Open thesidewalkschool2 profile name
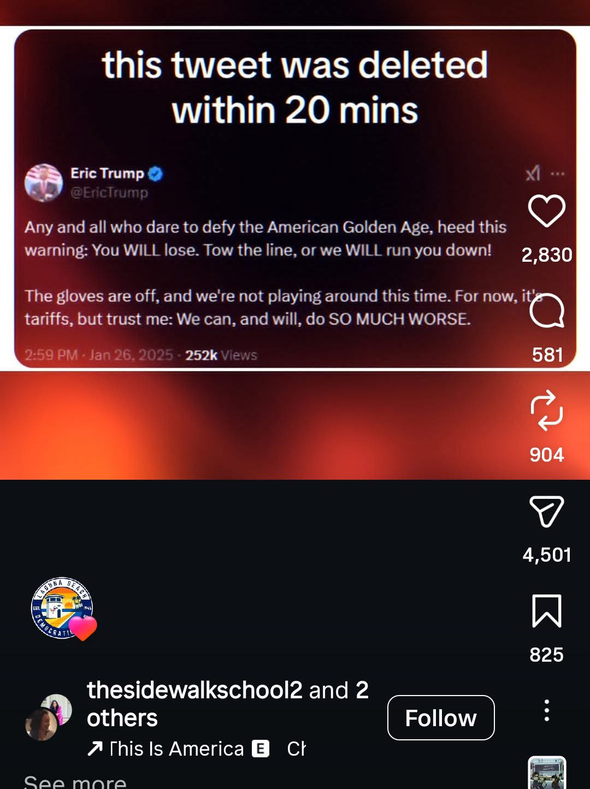This screenshot has width=590, height=789. (x=194, y=690)
